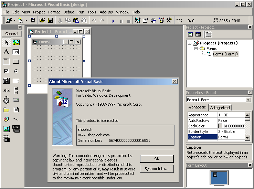The width and height of the screenshot is (254, 189).
Task: Click the Open Project toolbar icon
Action: [x=42, y=20]
